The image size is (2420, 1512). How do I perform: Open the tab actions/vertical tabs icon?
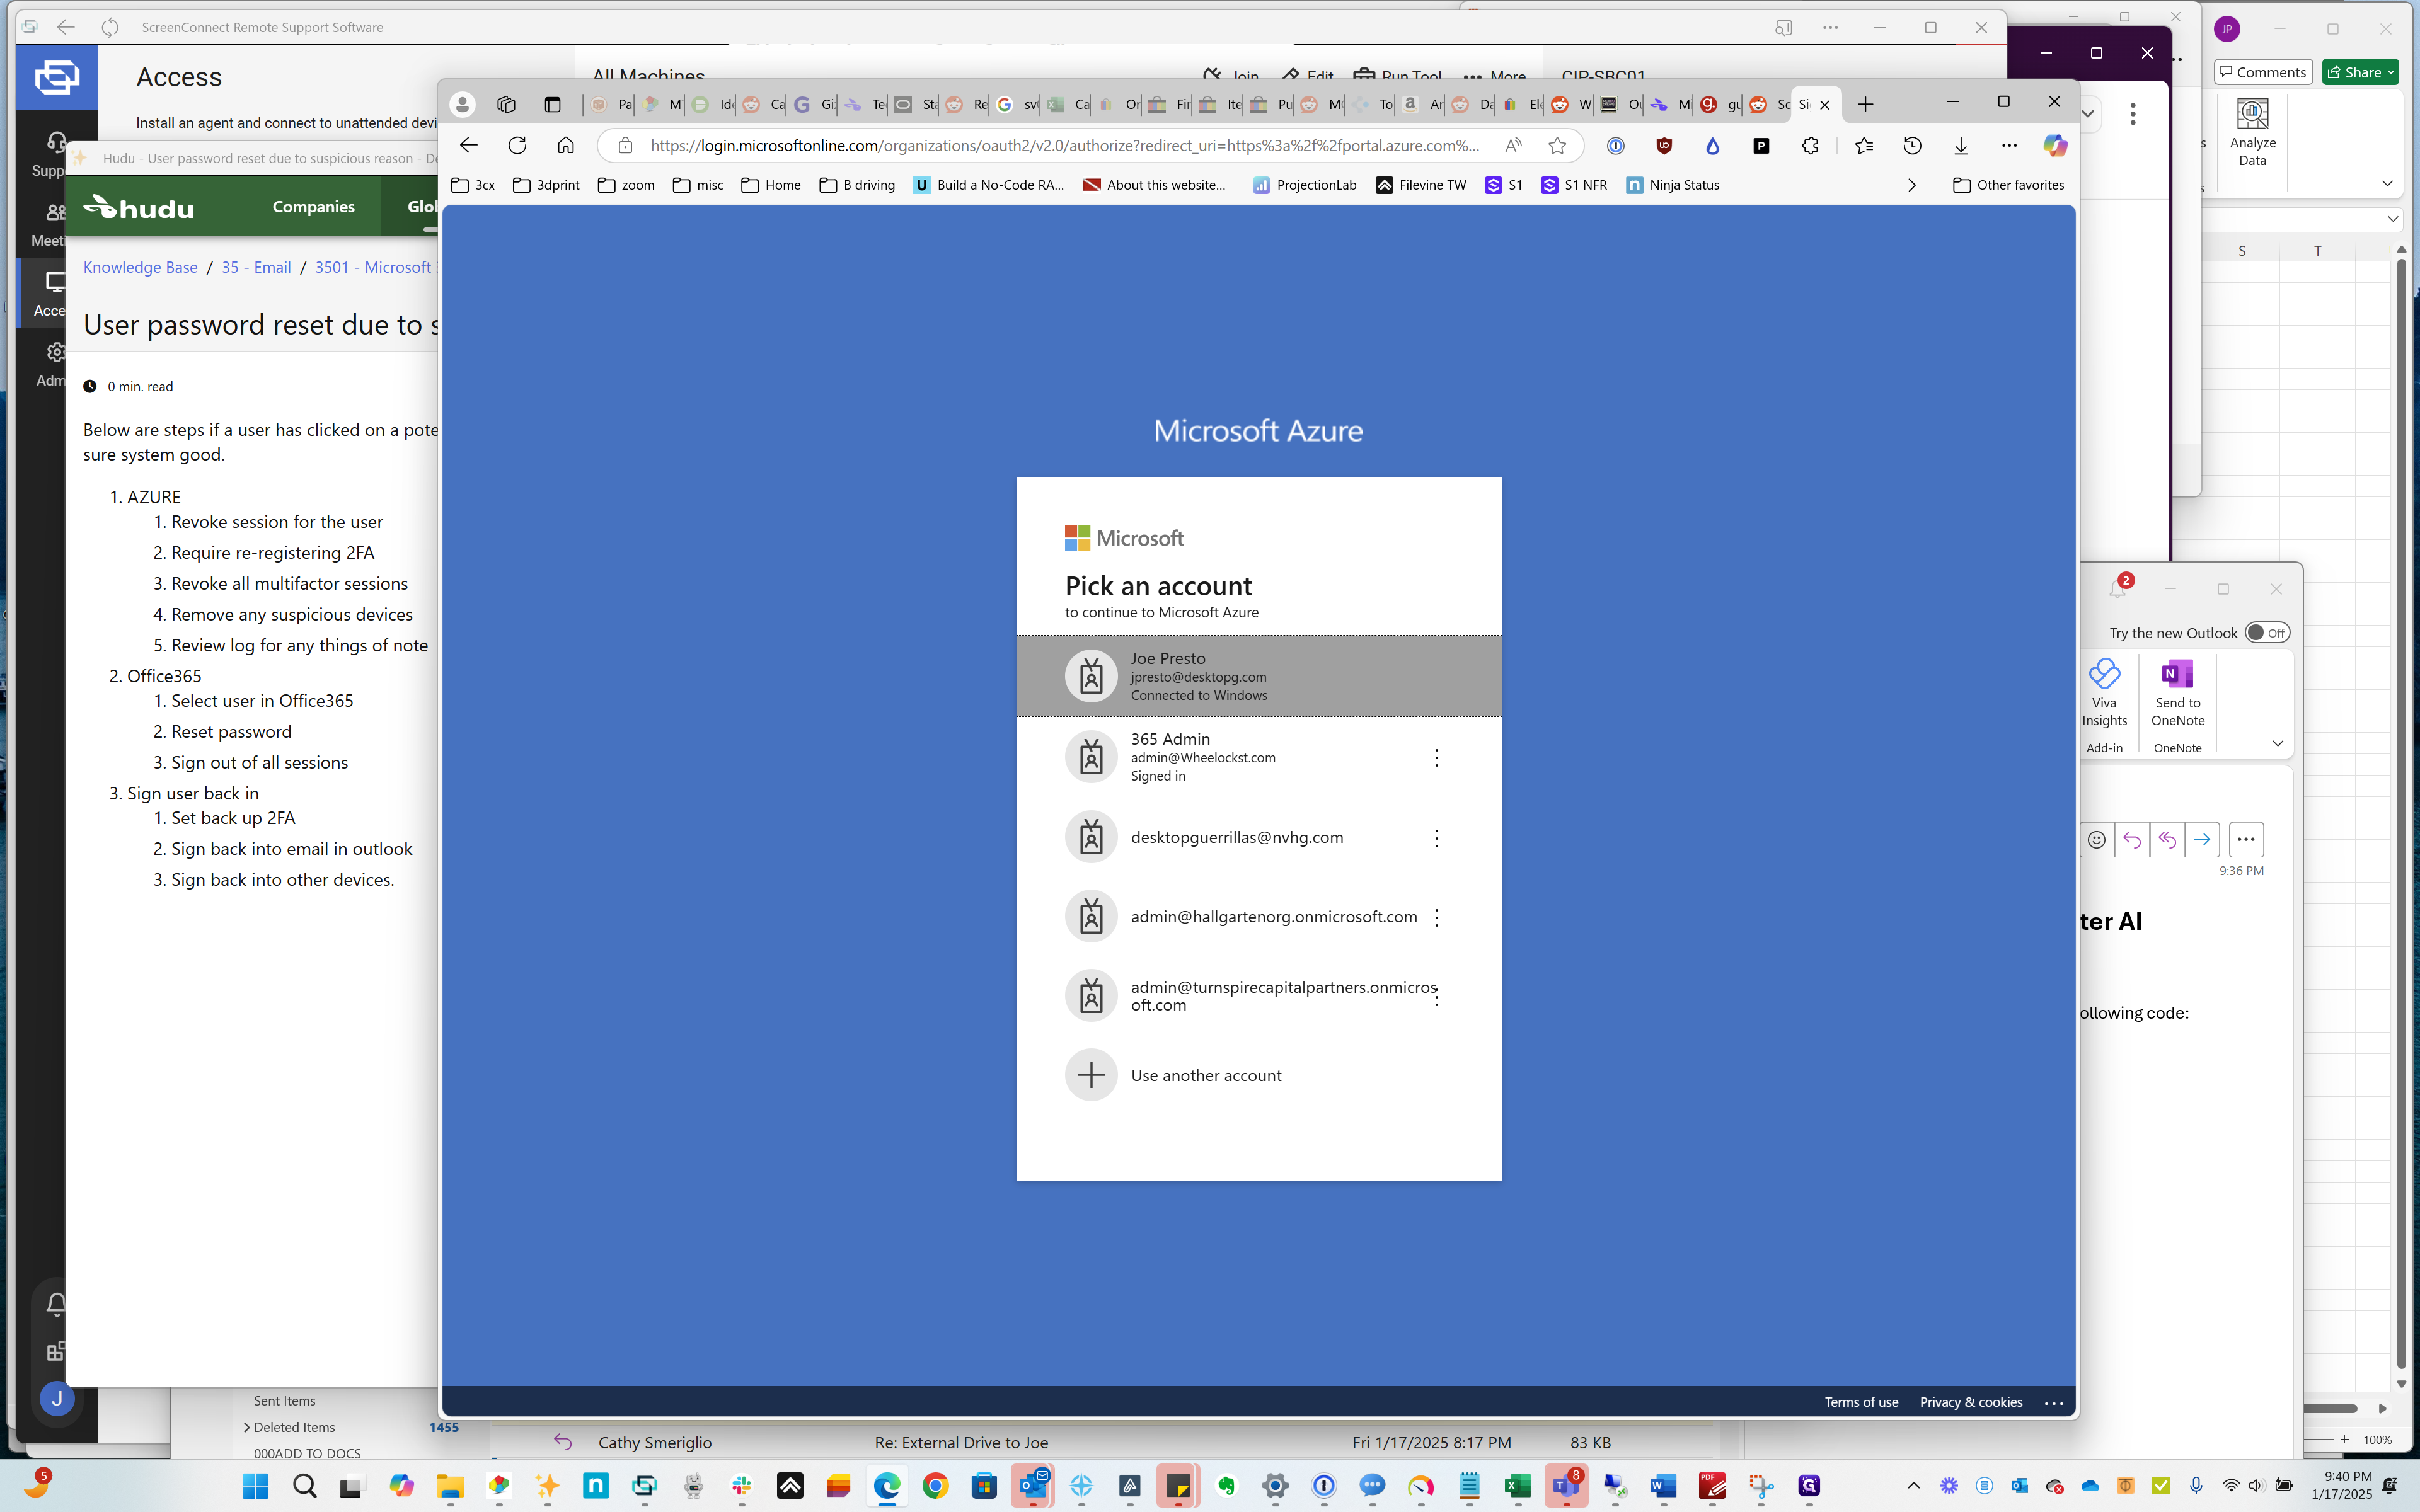coord(552,104)
